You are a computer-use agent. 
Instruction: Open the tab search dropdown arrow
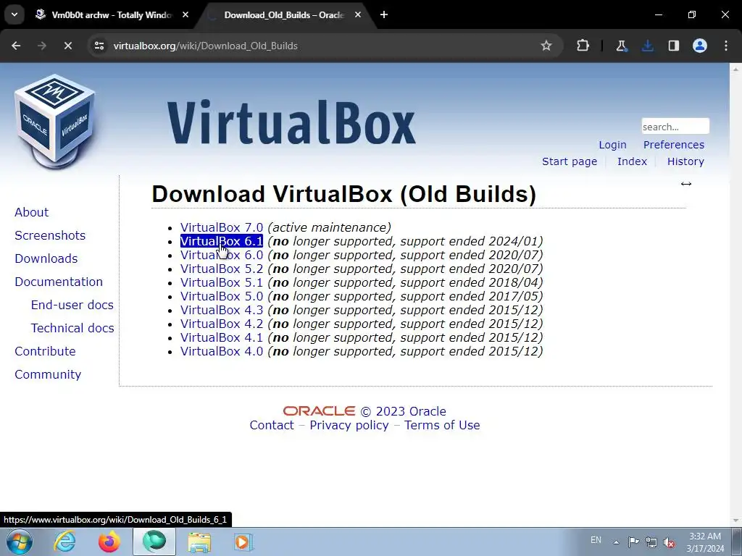click(14, 14)
